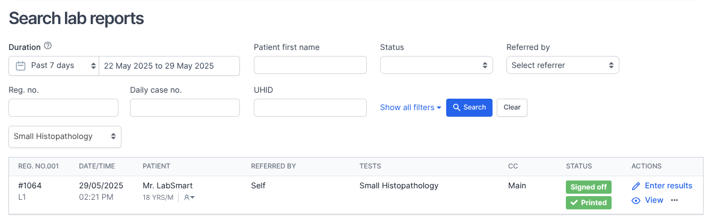Open the Past 7 days duration dropdown

[54, 66]
